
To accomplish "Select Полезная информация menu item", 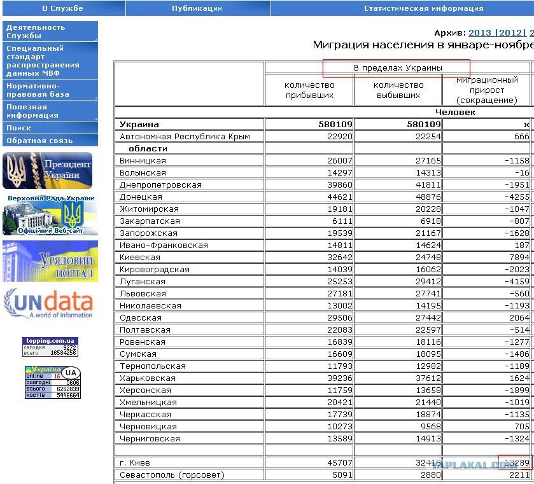I will (x=50, y=111).
